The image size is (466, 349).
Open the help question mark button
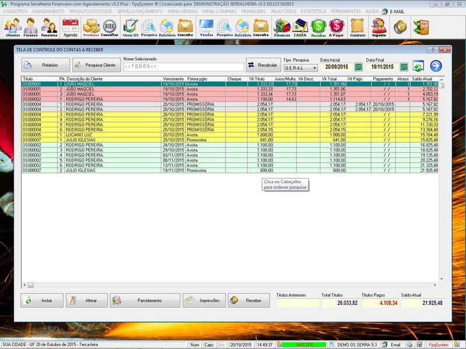click(433, 50)
